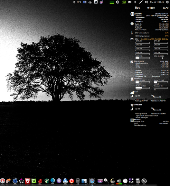Click the Home 72.2GiB disk usage bar
The width and height of the screenshot is (170, 186).
pos(161,82)
